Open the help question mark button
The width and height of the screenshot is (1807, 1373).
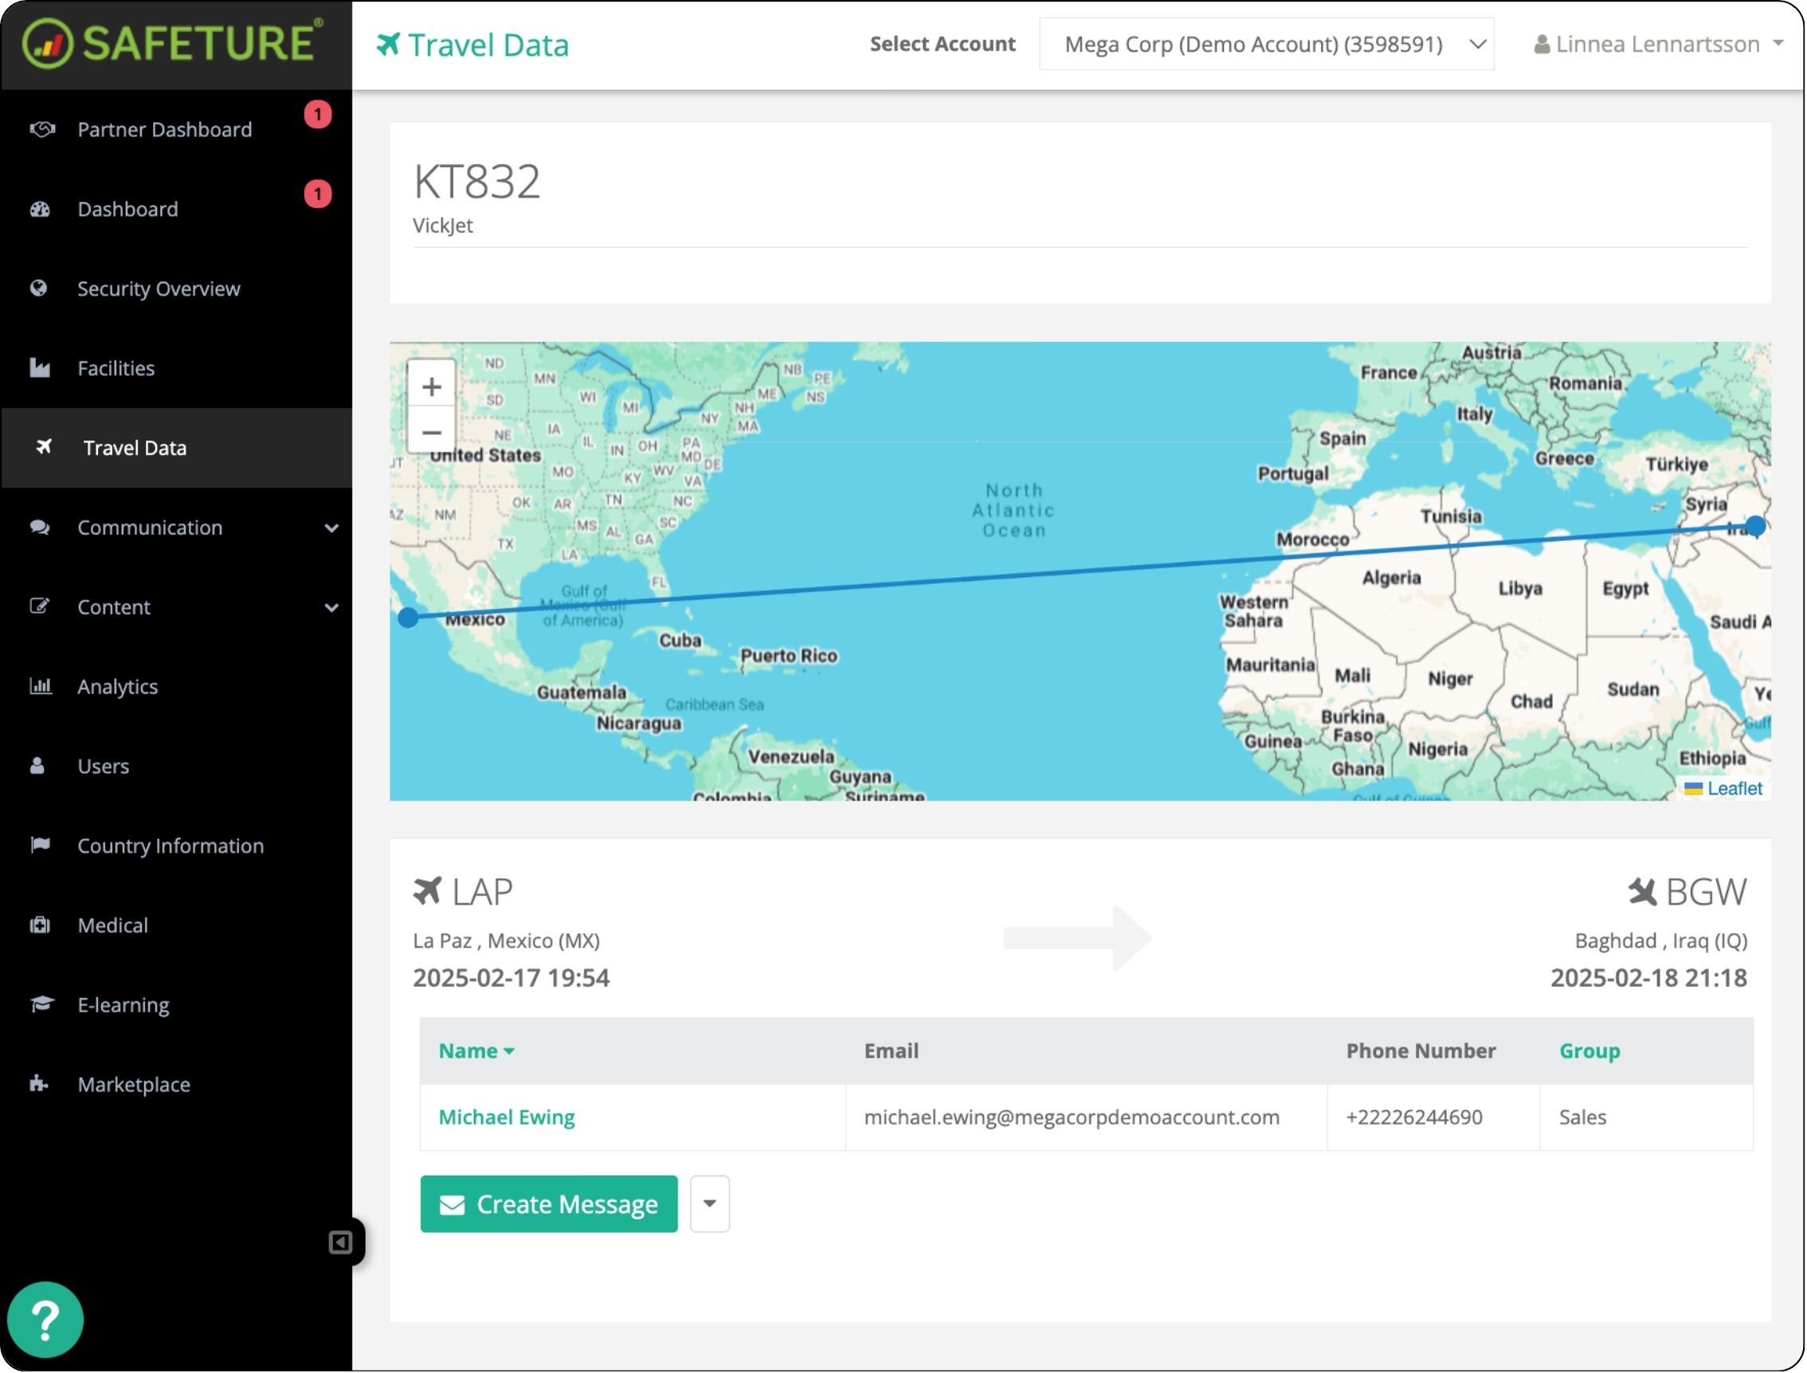pos(45,1319)
